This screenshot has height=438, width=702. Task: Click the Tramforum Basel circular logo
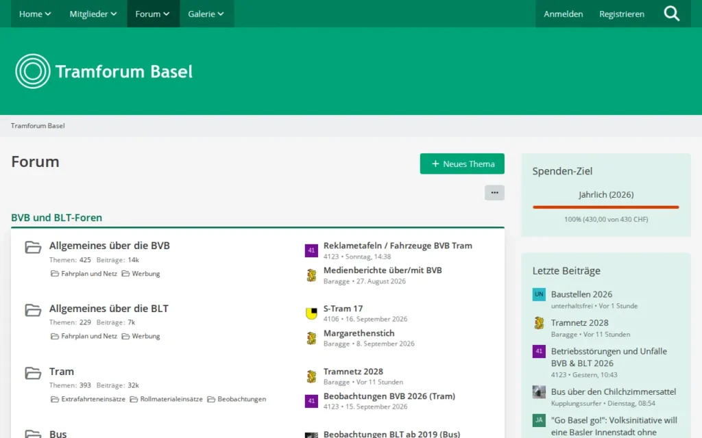coord(33,71)
